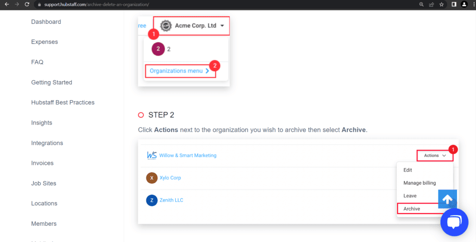
Task: Open the Locations category
Action: [x=44, y=203]
